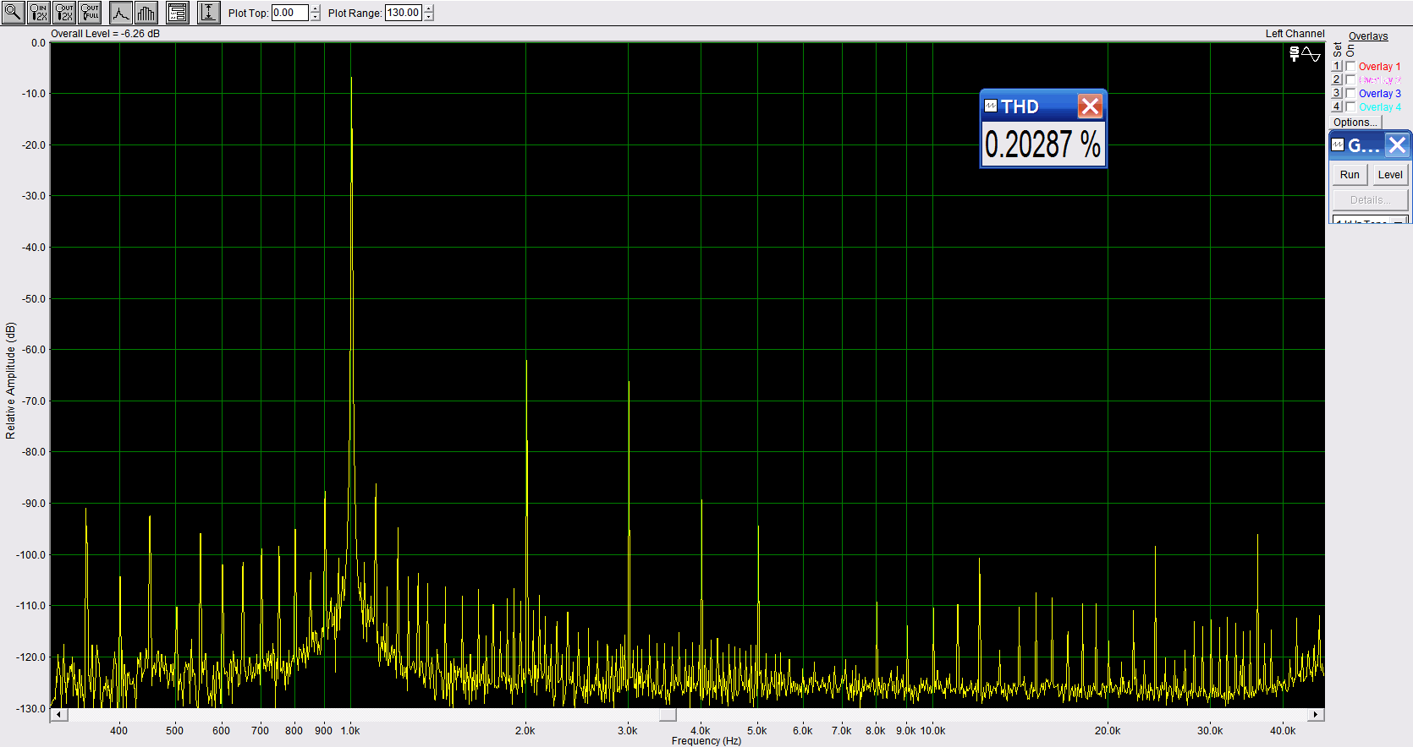The image size is (1413, 747).
Task: Decrease Plot Range with down arrow
Action: click(x=429, y=17)
